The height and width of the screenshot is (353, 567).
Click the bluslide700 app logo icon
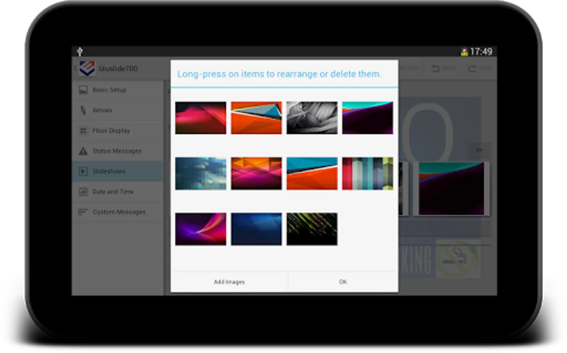[x=87, y=68]
